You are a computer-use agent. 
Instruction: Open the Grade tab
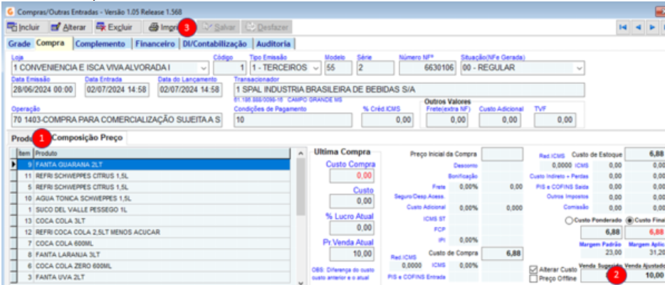19,43
